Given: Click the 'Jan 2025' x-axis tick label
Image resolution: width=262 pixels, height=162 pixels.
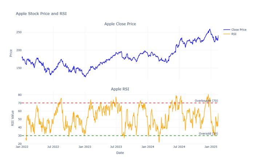Looking at the screenshot, I should [x=211, y=147].
